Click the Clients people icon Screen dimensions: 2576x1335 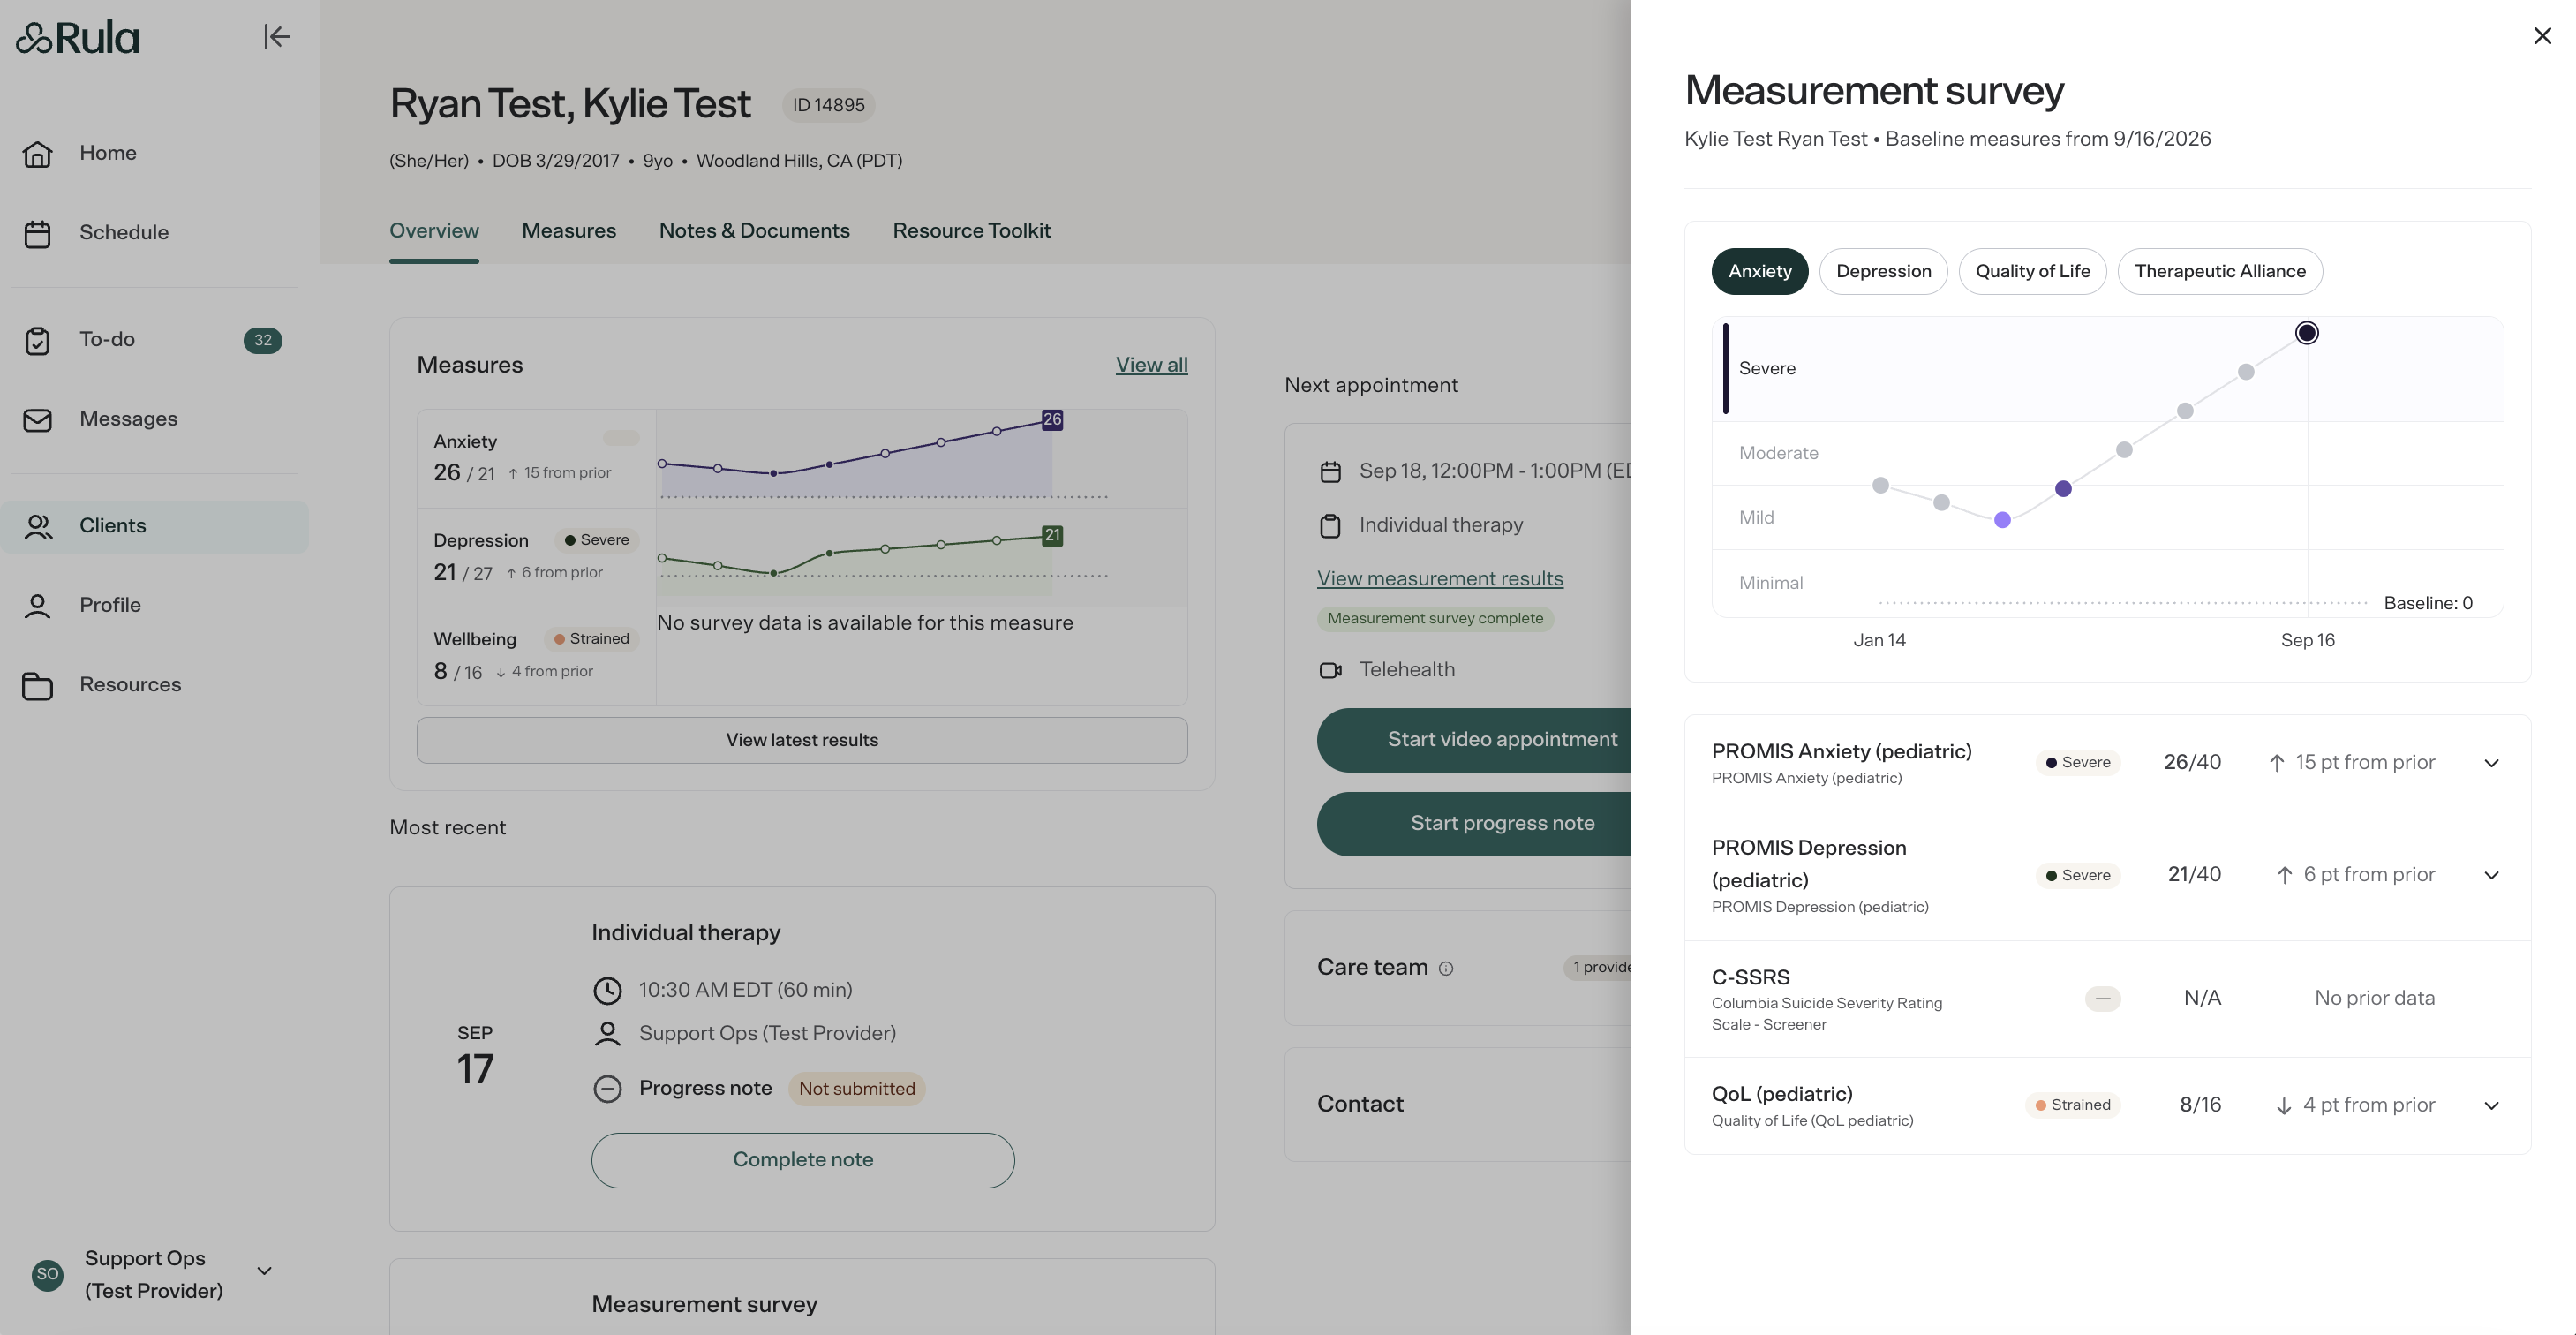(x=38, y=526)
